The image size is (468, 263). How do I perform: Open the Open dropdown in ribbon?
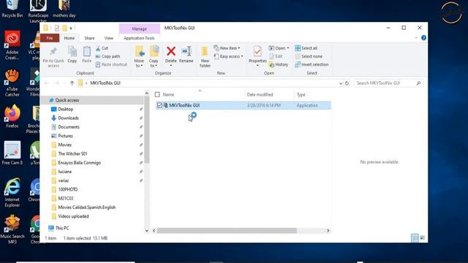[x=279, y=48]
